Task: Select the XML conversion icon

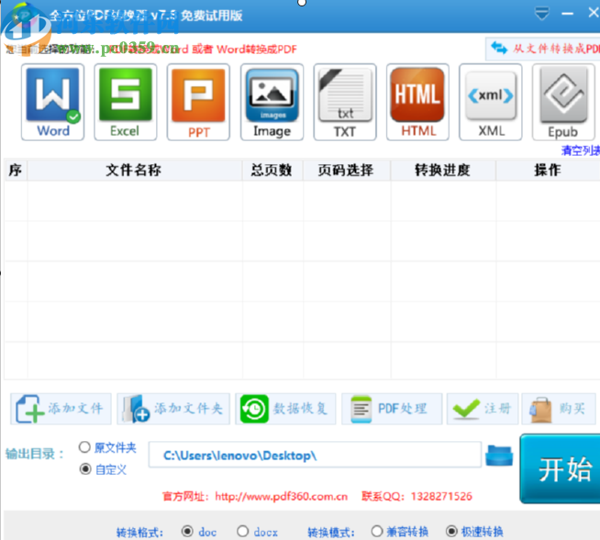Action: pyautogui.click(x=491, y=102)
